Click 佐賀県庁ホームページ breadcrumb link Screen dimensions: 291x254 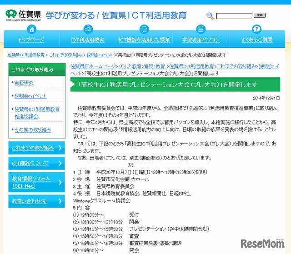[x=93, y=66]
